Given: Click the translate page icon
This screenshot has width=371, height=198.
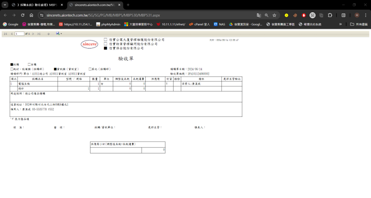Looking at the screenshot, I should [258, 15].
